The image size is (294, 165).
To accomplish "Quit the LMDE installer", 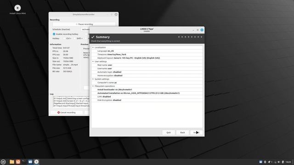I will (x=169, y=132).
